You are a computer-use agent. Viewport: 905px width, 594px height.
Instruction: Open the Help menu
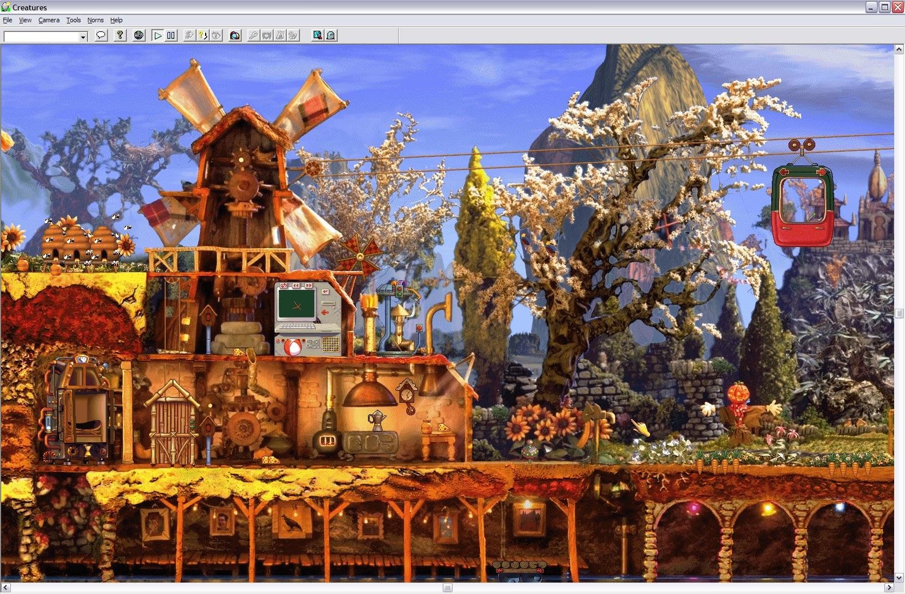tap(116, 20)
